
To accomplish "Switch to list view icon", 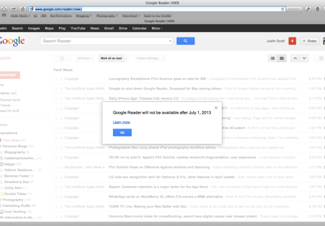I will point(273,58).
